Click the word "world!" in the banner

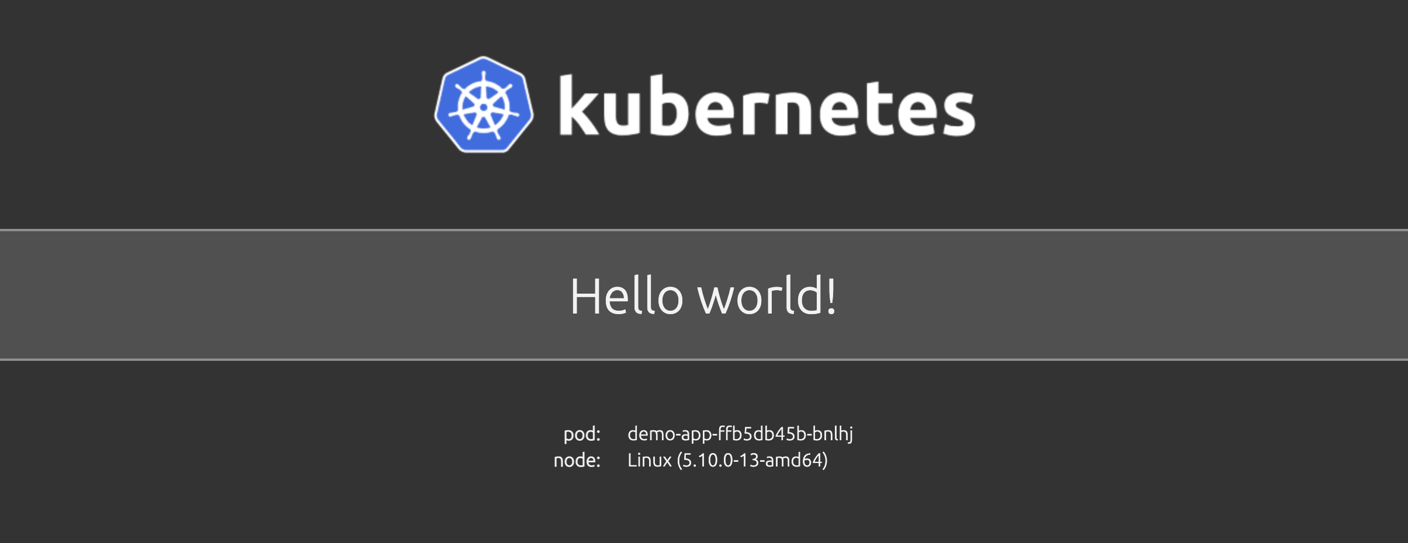tap(767, 296)
